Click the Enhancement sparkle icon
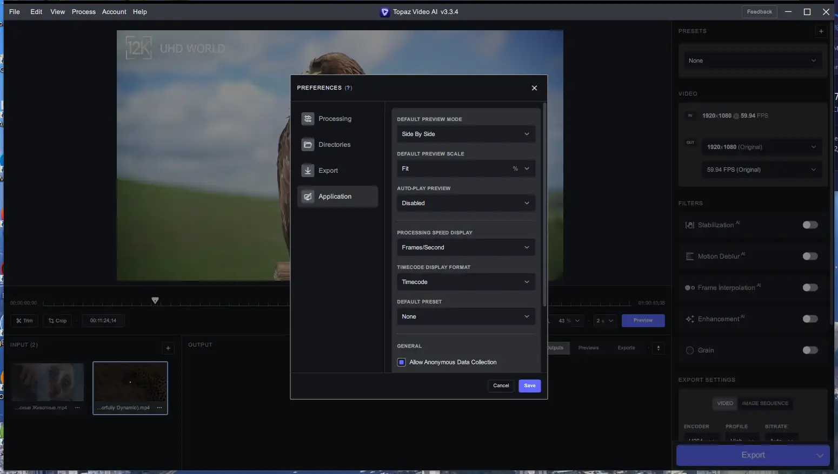The width and height of the screenshot is (838, 474). point(690,319)
